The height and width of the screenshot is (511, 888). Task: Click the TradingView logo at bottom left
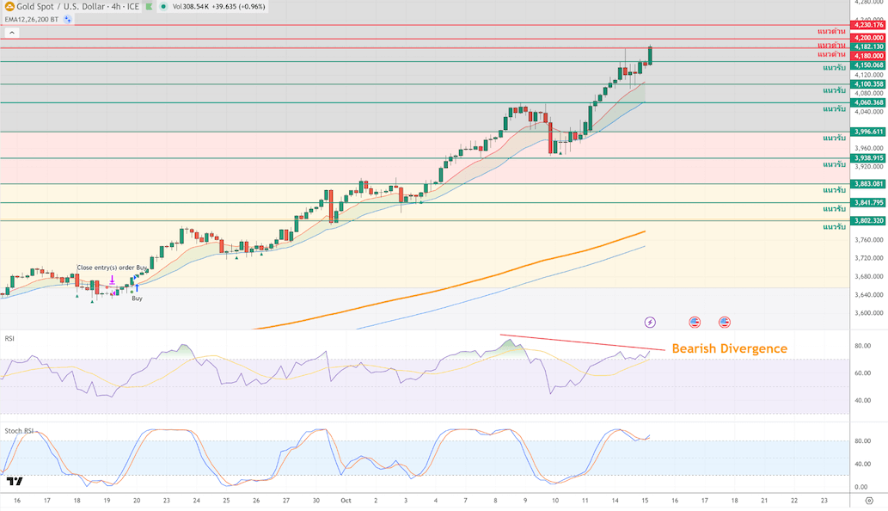click(x=13, y=481)
